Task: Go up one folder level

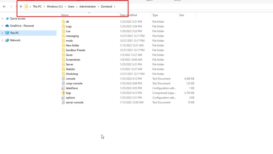Action: [x=21, y=7]
